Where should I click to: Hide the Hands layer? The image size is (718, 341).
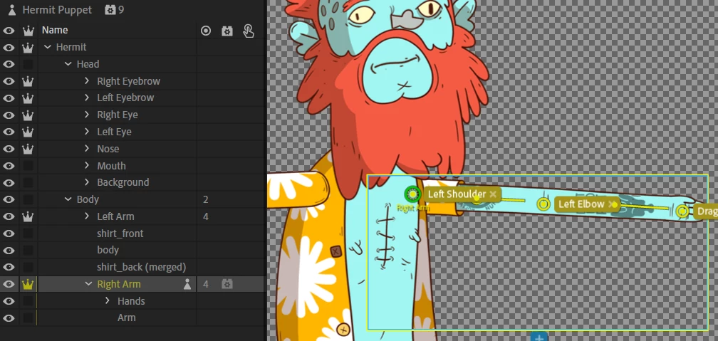click(9, 301)
